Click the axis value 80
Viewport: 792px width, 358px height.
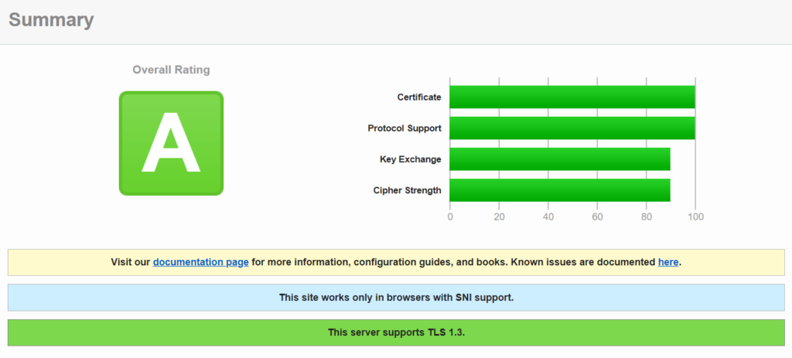tap(647, 217)
